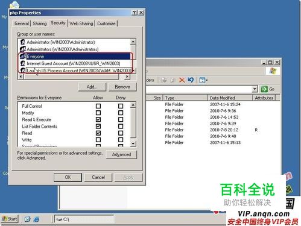Check Deny for Write

pyautogui.click(x=121, y=140)
